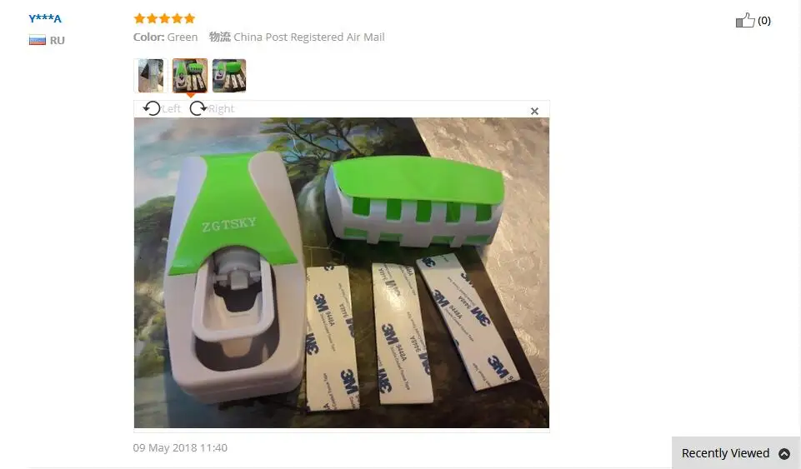This screenshot has height=469, width=801.
Task: Open the first review photo thumbnail
Action: (x=151, y=76)
